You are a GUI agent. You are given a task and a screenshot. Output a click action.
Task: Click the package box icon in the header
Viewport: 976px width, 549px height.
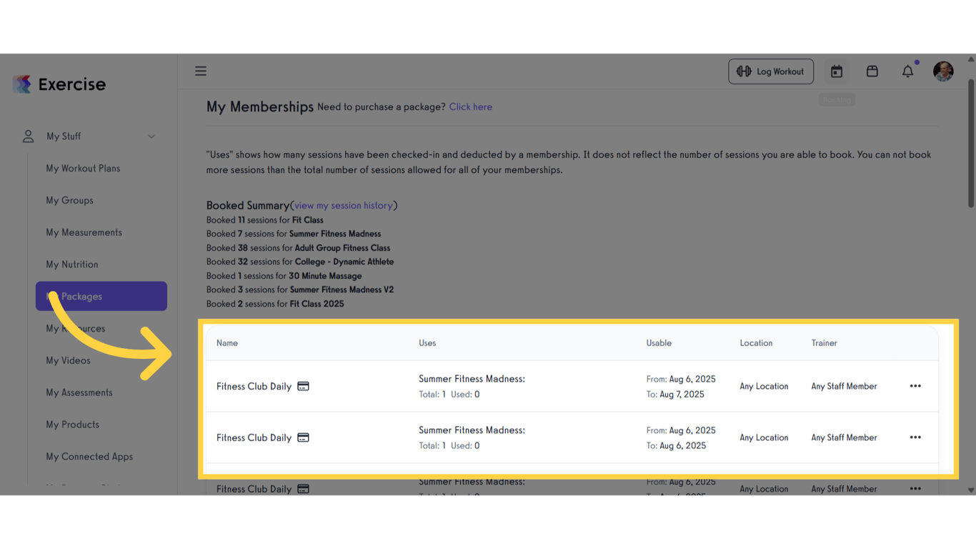point(872,71)
